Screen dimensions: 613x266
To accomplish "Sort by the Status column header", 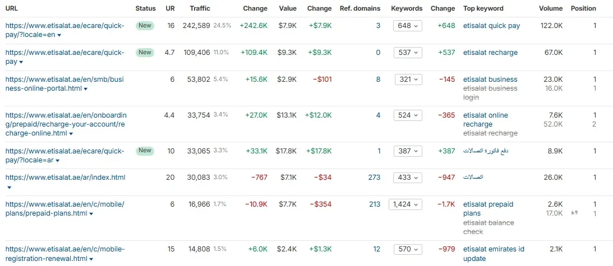I will pos(145,8).
